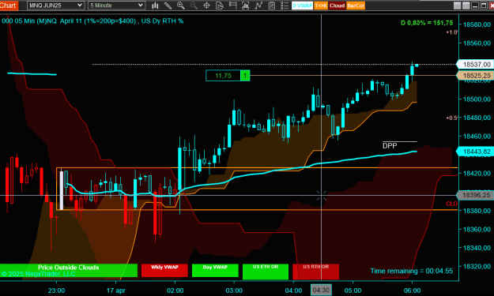This screenshot has width=494, height=296.
Task: Click the 11,75 position profit label
Action: (x=223, y=76)
